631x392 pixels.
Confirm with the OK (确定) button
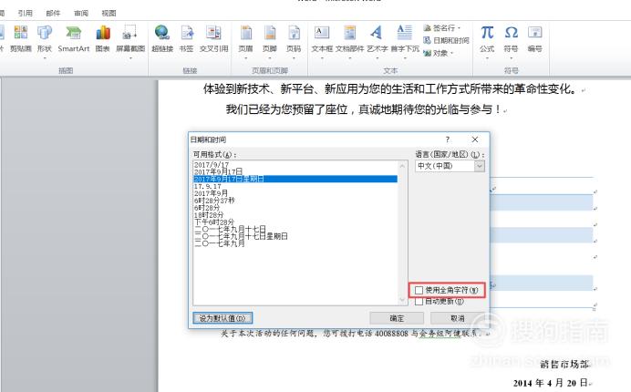click(x=397, y=318)
